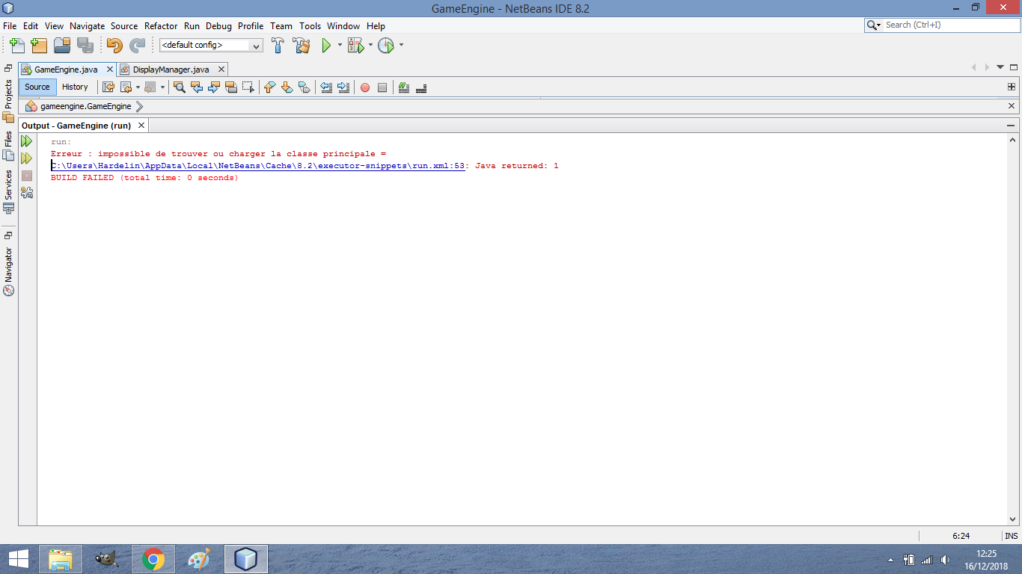Open the Navigate menu
1022x574 pixels.
(x=88, y=26)
